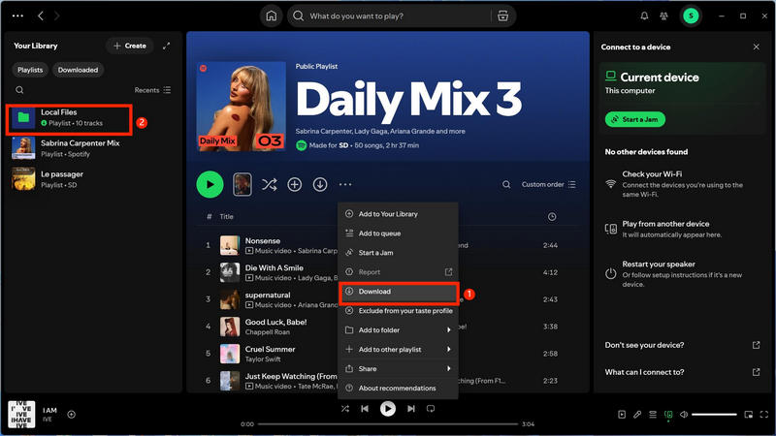Click the Play from another device entry
Screen dimensions: 776x436
[x=682, y=229]
